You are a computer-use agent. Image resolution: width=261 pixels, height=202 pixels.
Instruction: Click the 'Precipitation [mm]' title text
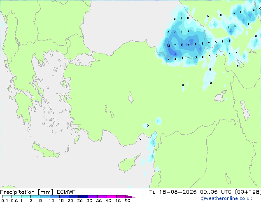(x=27, y=192)
